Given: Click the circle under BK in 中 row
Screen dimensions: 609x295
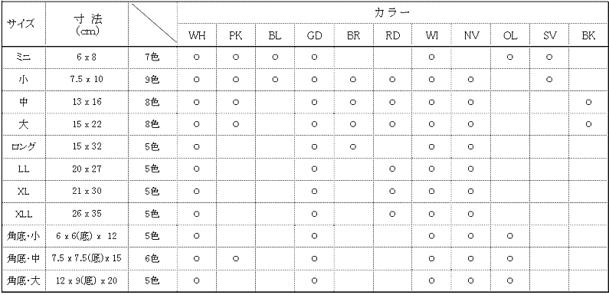Looking at the screenshot, I should 588,102.
